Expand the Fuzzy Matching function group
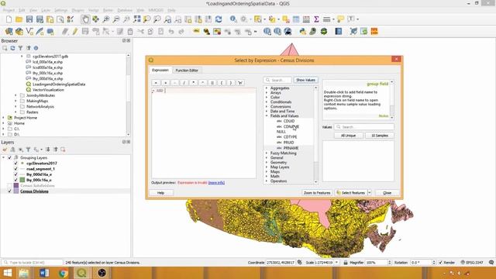This screenshot has width=496, height=279. coord(267,153)
